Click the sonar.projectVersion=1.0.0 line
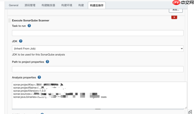The width and height of the screenshot is (194, 114). [29, 91]
